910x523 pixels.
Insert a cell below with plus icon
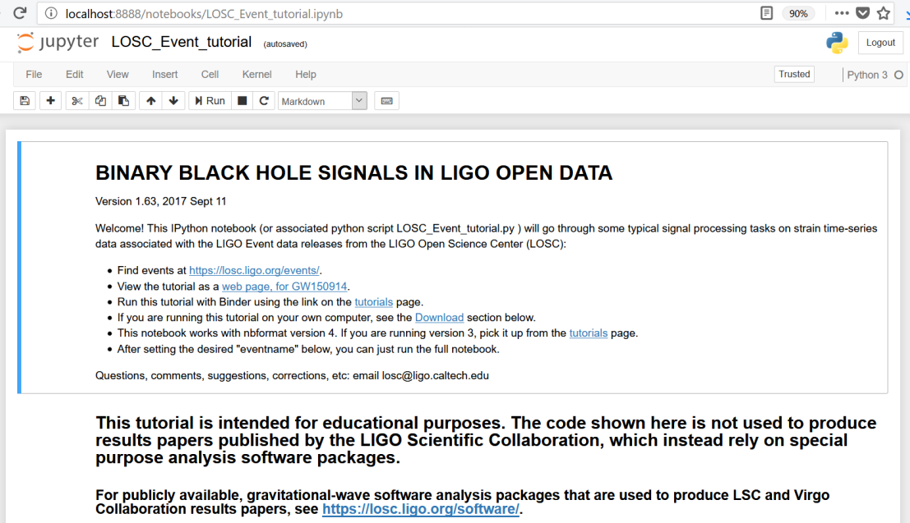[x=51, y=101]
